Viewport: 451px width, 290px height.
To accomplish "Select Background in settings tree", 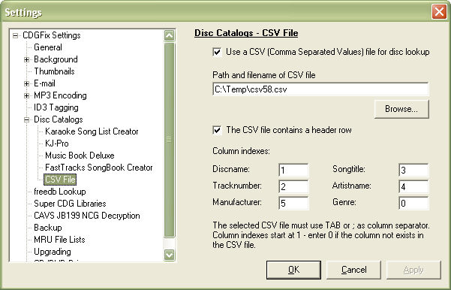I will pyautogui.click(x=56, y=59).
